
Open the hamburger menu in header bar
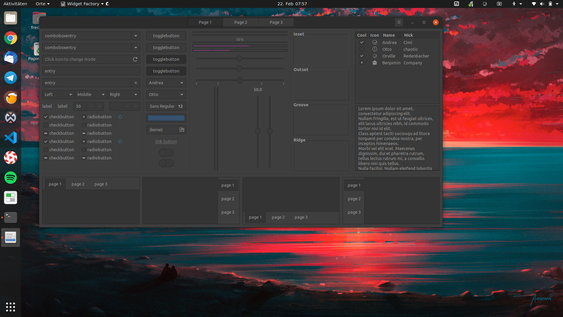(x=399, y=22)
